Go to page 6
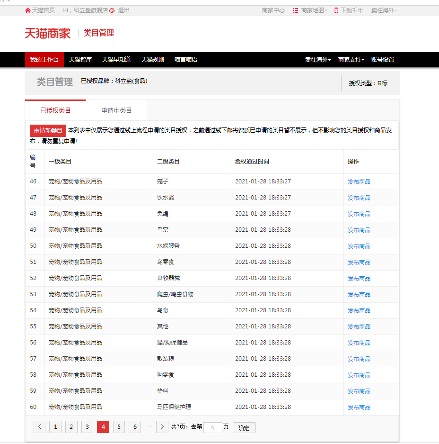The height and width of the screenshot is (444, 439). [x=135, y=427]
